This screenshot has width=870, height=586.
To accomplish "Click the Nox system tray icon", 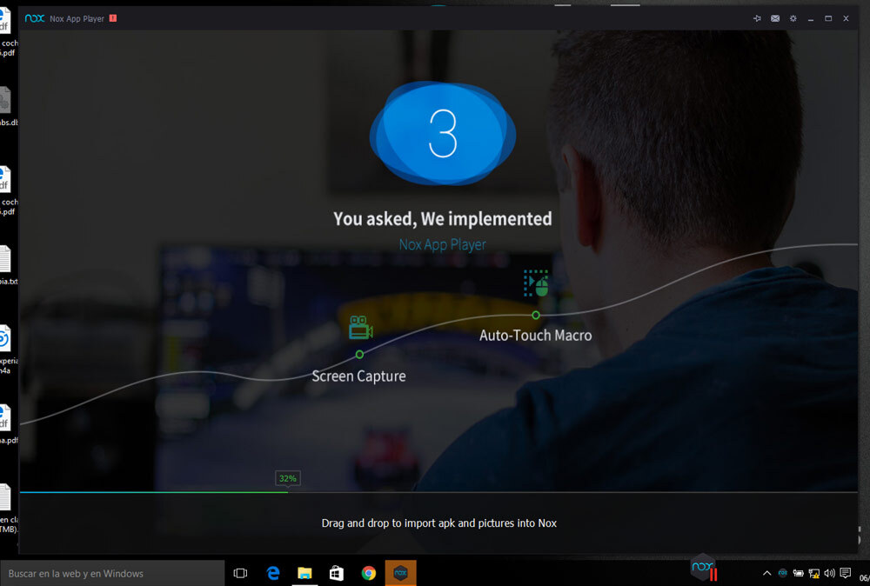I will pyautogui.click(x=783, y=574).
